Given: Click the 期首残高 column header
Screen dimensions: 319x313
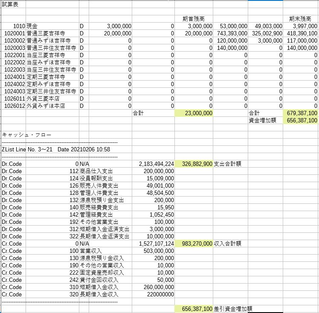Looking at the screenshot, I should tap(194, 19).
